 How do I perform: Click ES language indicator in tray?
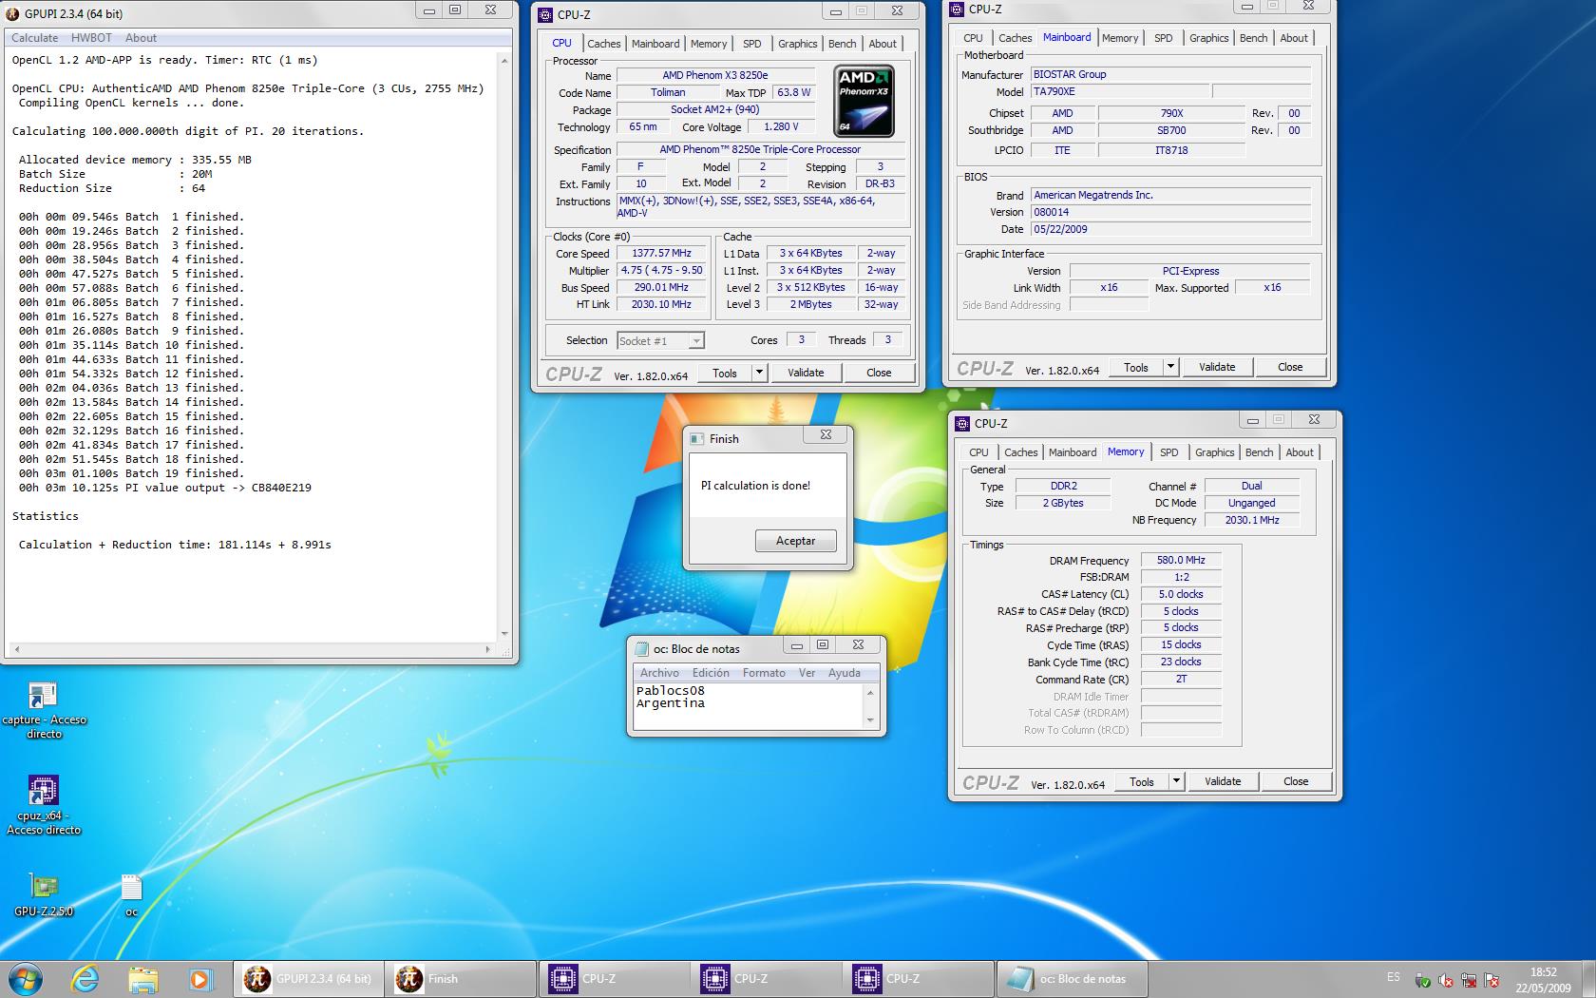click(1393, 977)
